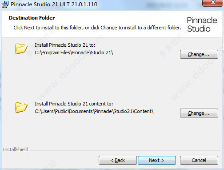224x170 pixels.
Task: Go to the Back step of setup
Action: pyautogui.click(x=118, y=160)
